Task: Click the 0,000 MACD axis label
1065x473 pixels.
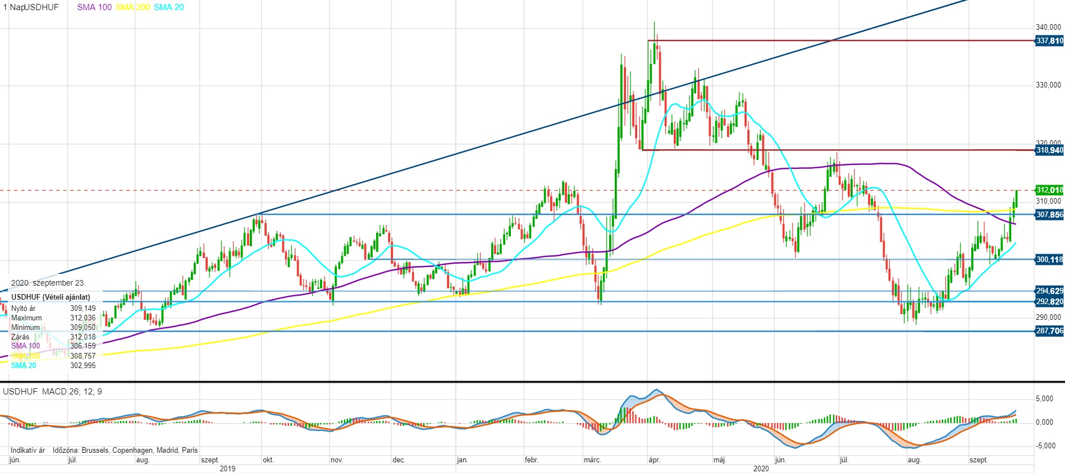Action: tap(1045, 423)
